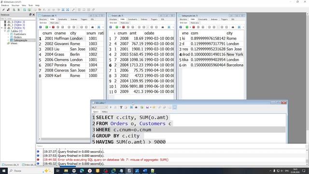
Task: Expand the Customers table node
Action: pyautogui.click(x=8, y=34)
